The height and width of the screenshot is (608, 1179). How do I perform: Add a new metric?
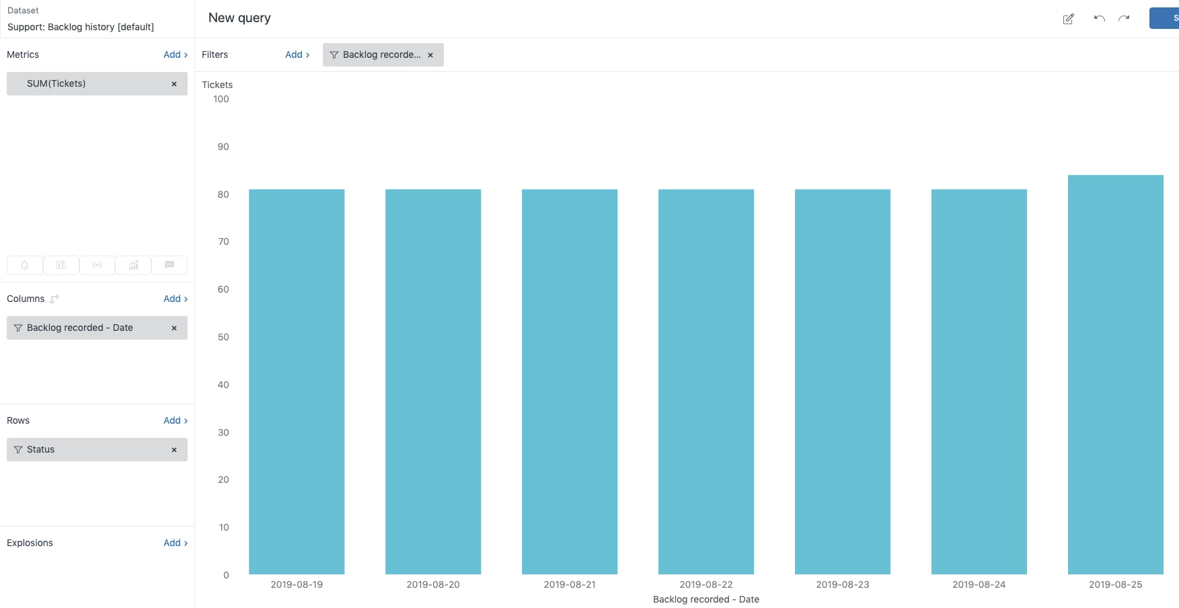click(x=176, y=54)
